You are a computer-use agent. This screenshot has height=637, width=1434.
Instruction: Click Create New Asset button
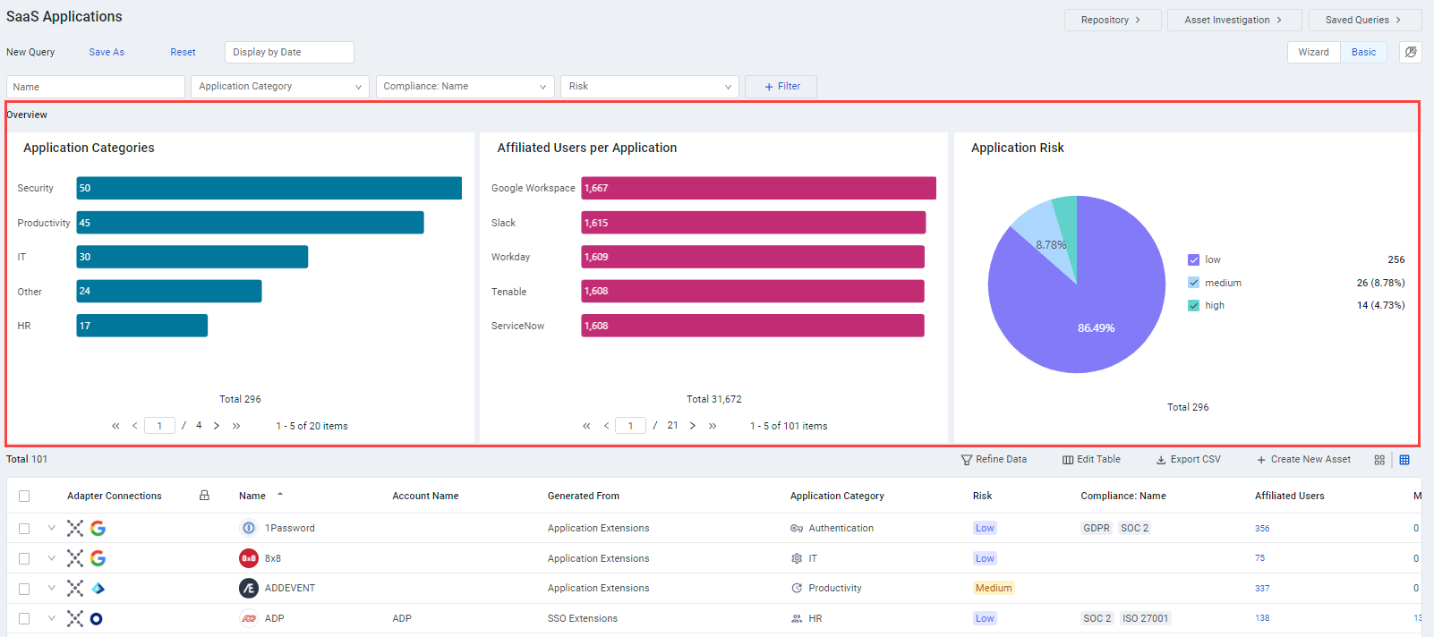[x=1303, y=459]
